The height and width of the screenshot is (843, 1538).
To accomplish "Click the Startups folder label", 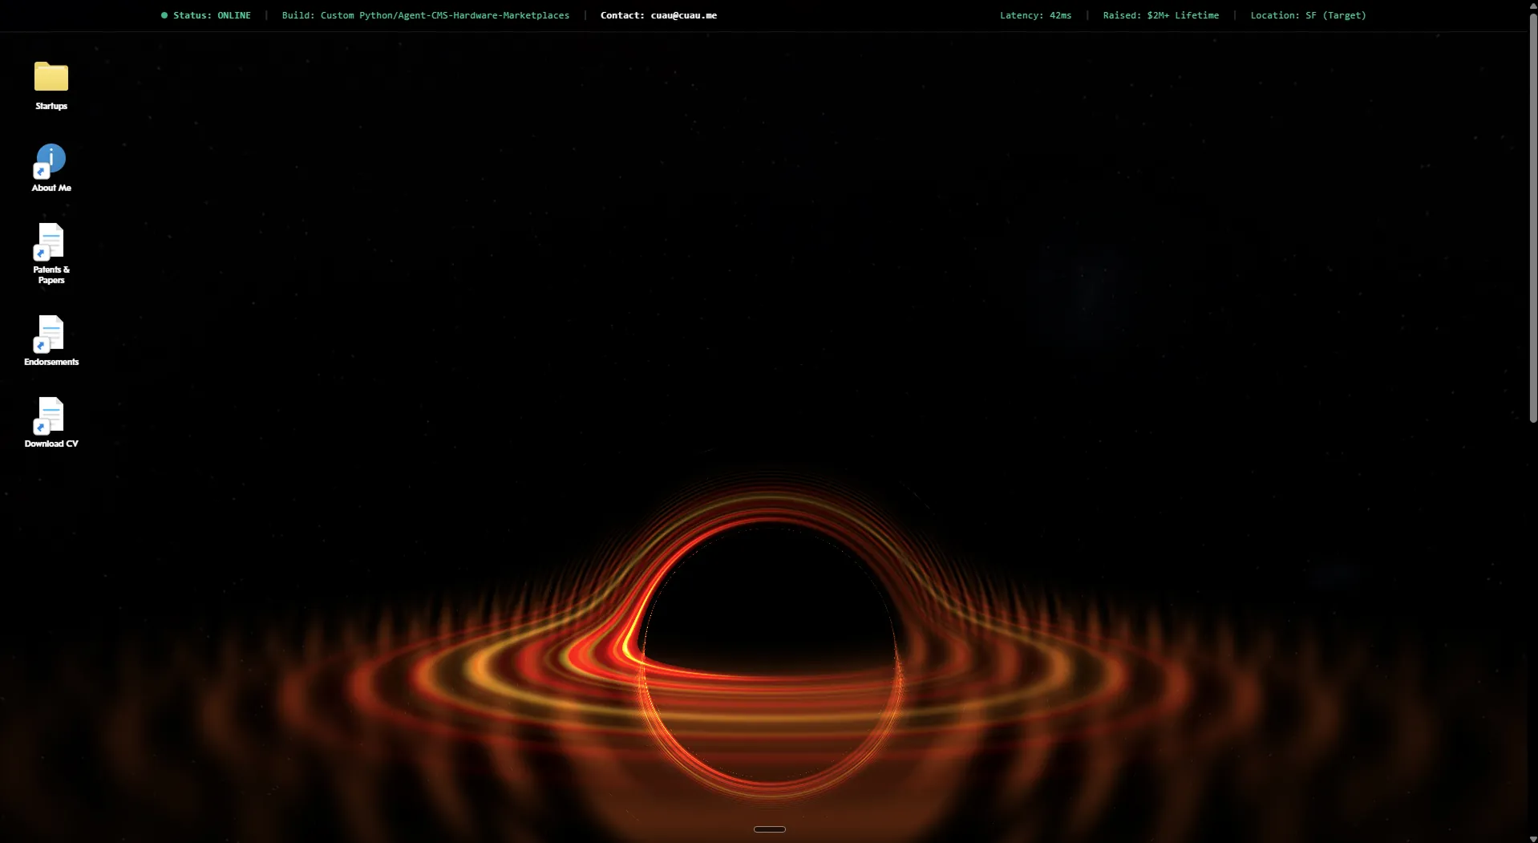I will tap(50, 105).
